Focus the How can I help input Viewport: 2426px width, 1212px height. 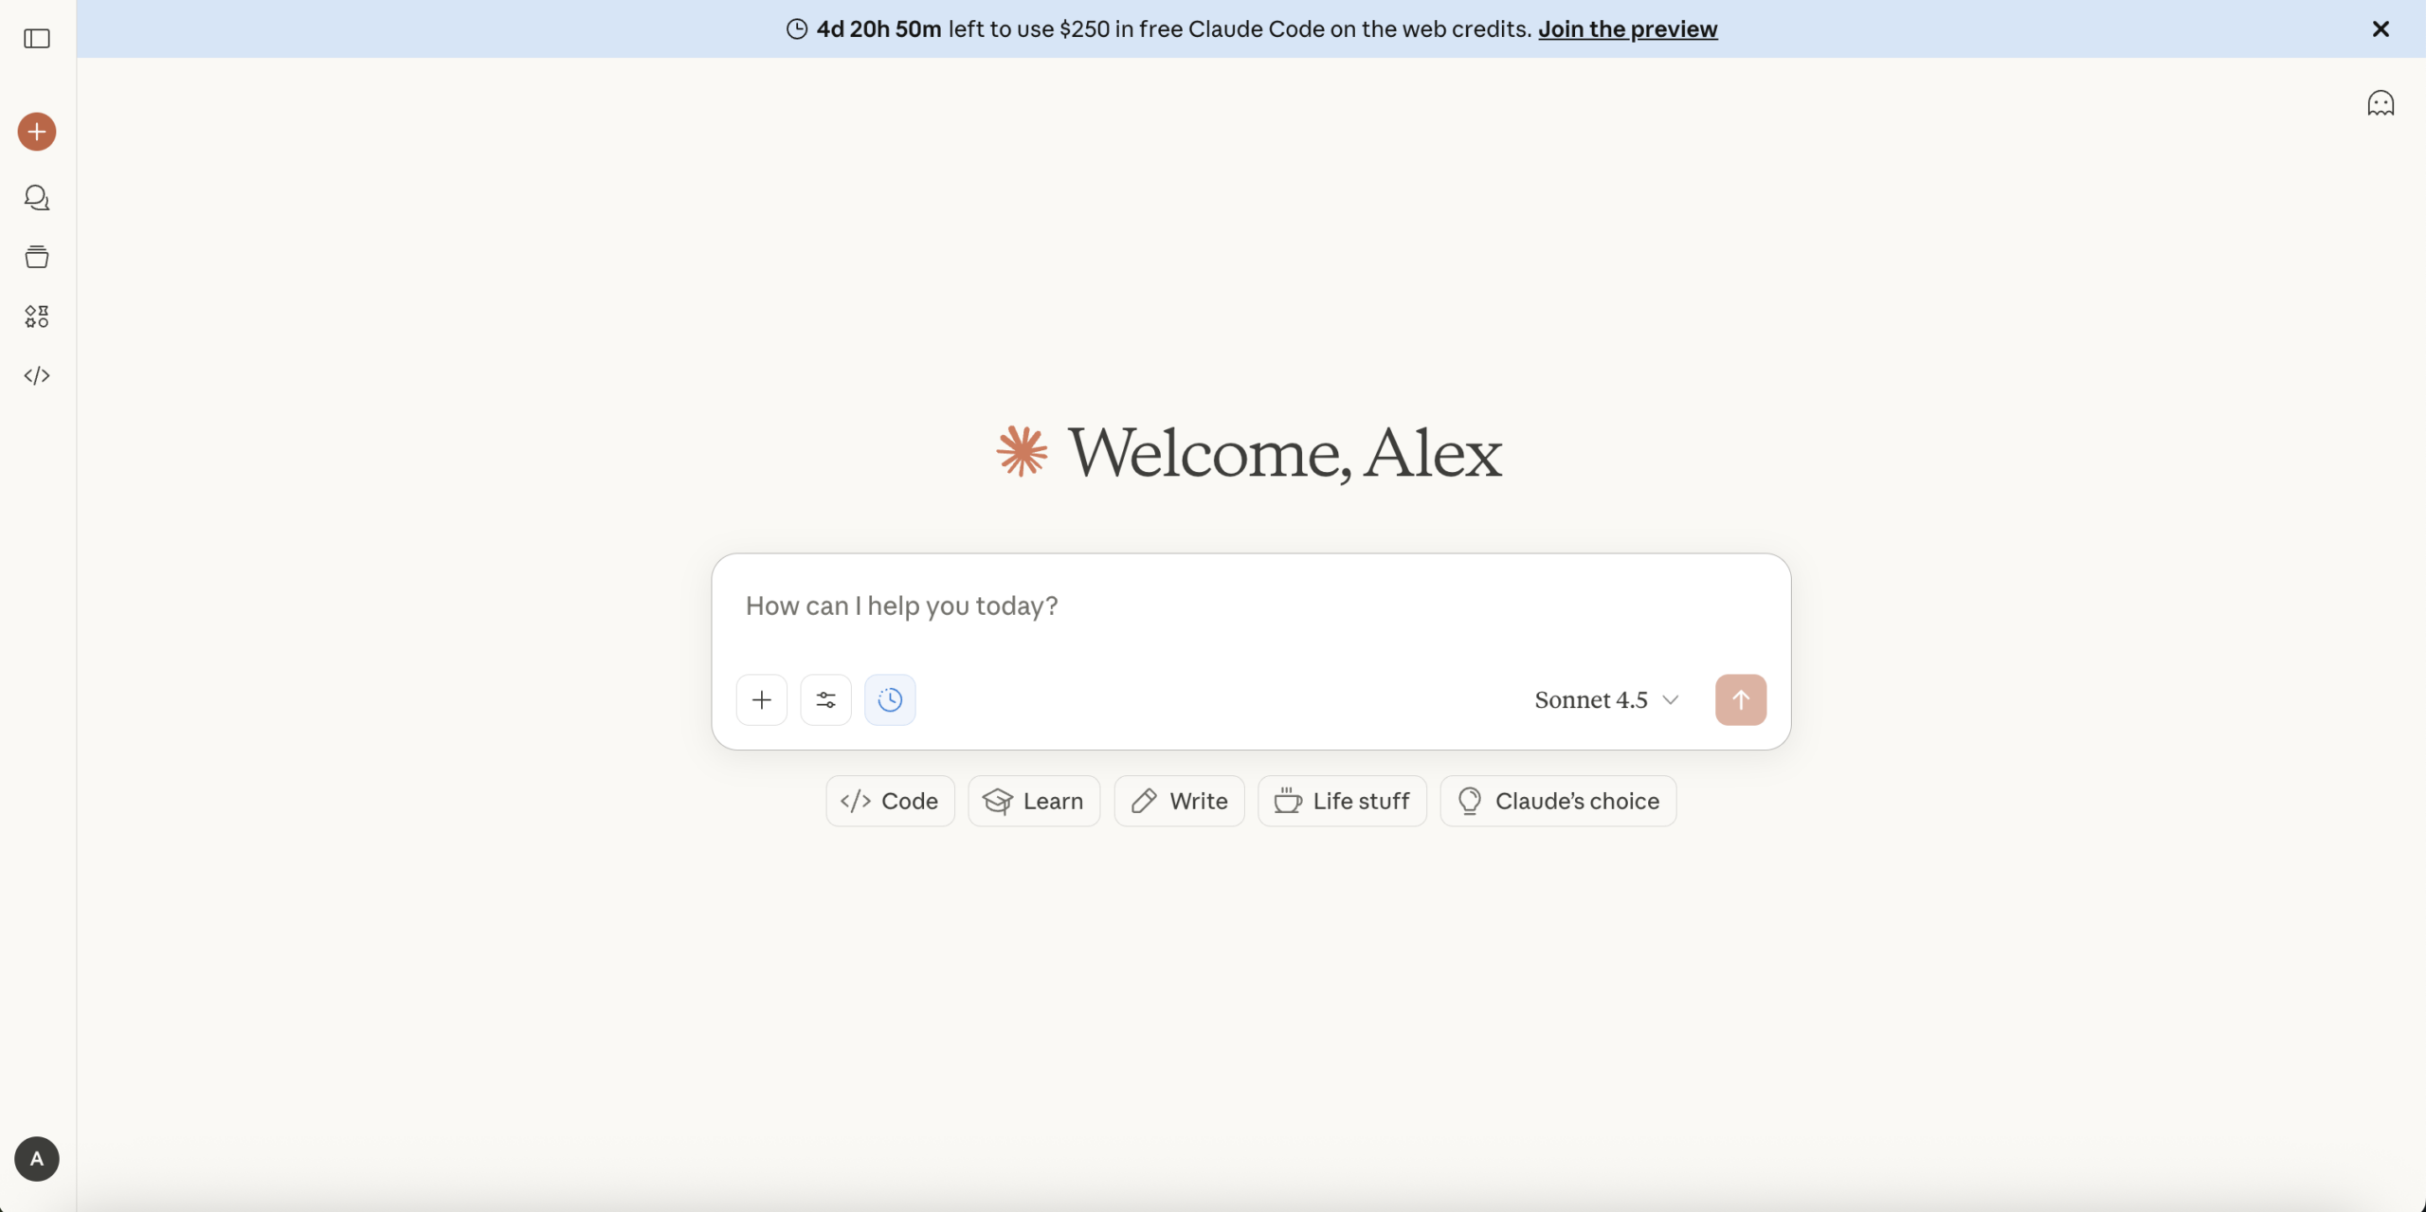click(1251, 606)
